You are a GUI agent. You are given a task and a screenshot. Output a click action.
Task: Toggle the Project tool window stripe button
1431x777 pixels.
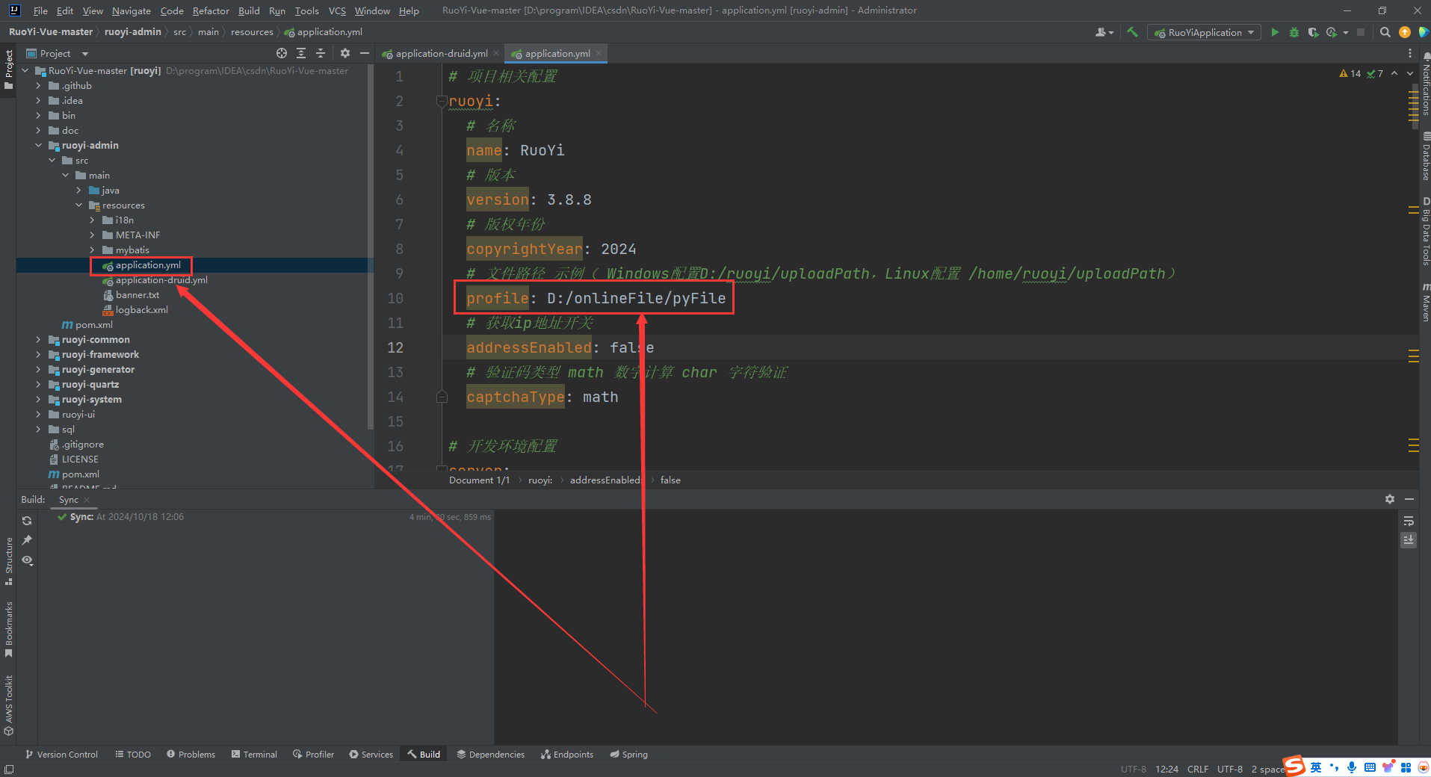pyautogui.click(x=9, y=69)
